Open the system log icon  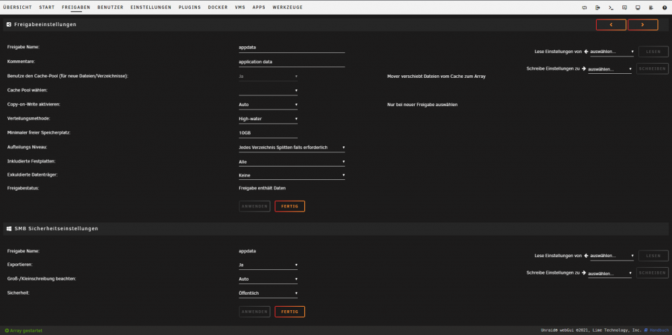pyautogui.click(x=651, y=7)
